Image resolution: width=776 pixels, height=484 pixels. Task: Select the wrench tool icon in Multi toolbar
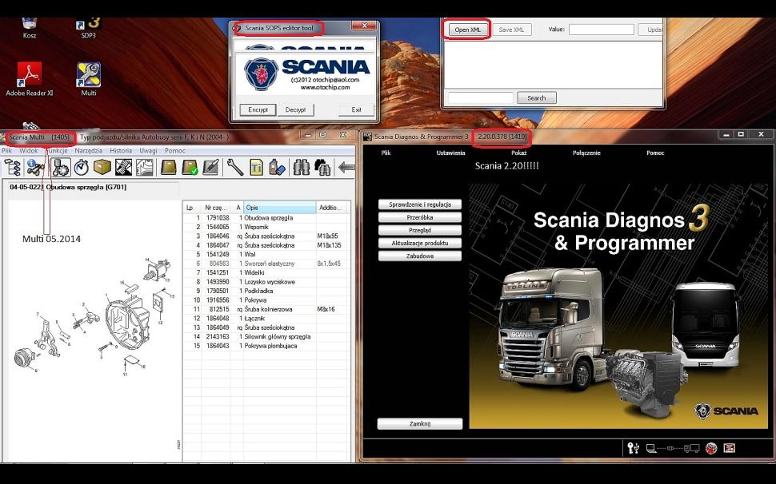tap(234, 168)
